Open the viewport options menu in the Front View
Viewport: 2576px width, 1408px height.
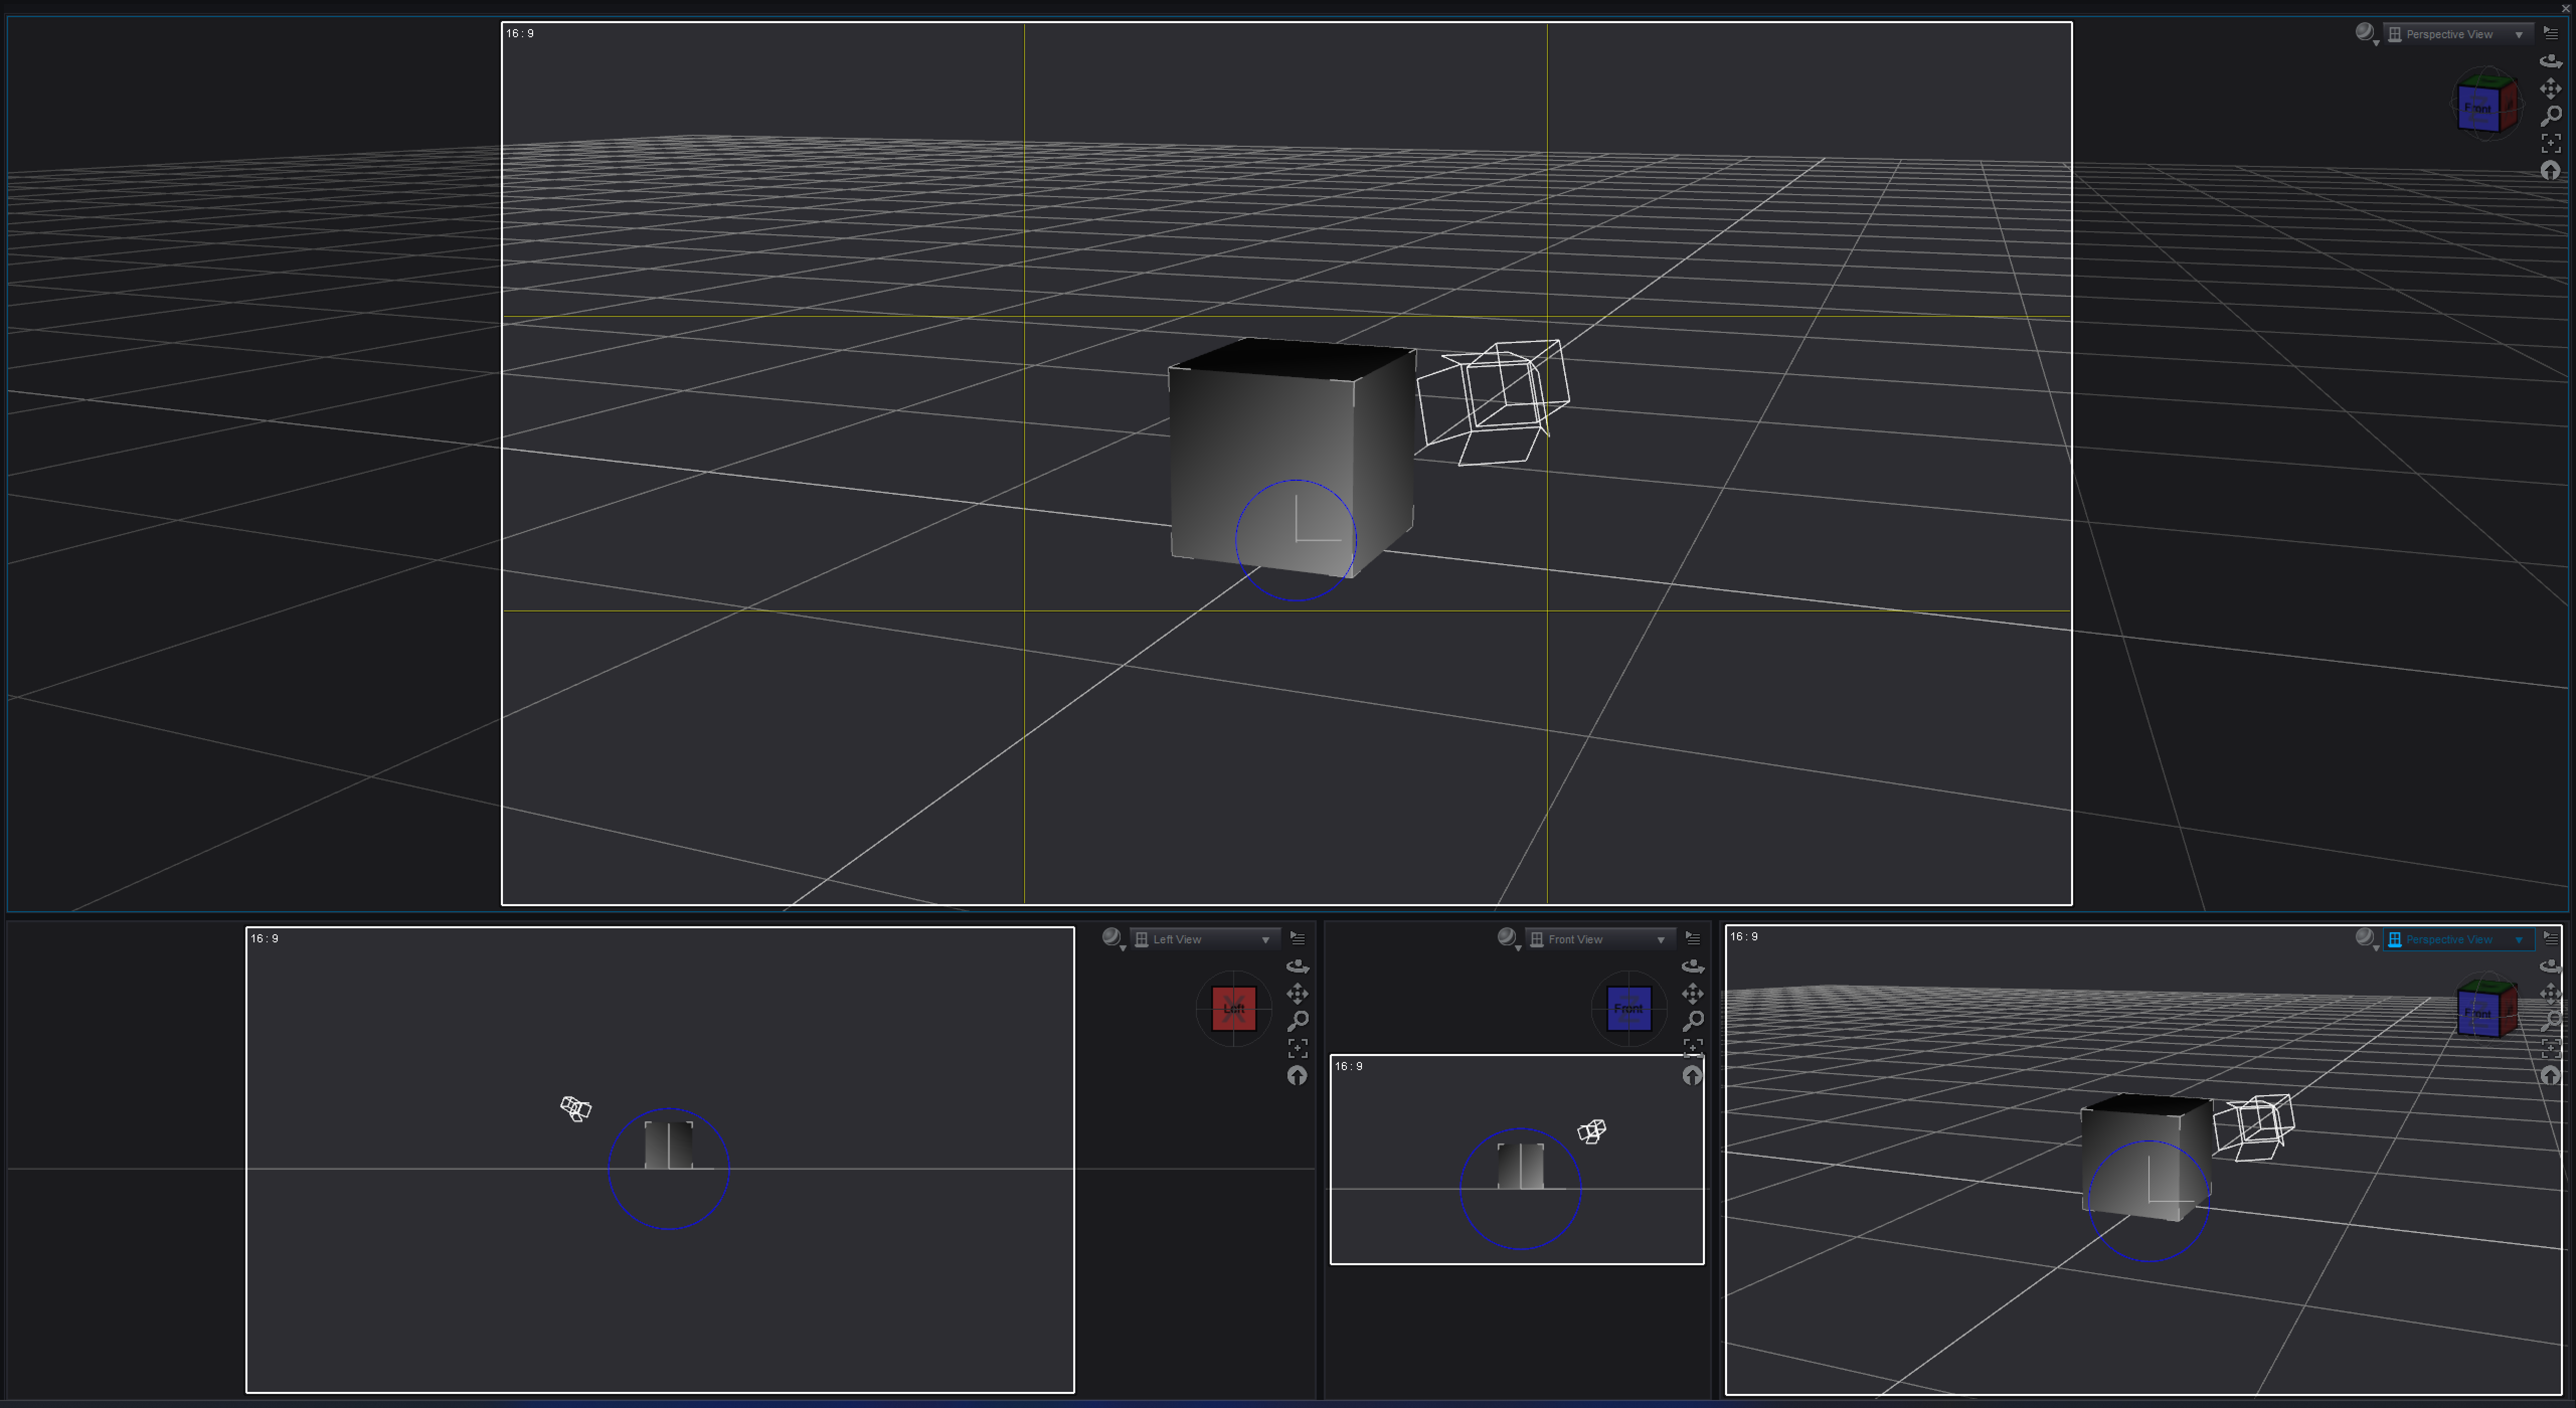[1692, 938]
